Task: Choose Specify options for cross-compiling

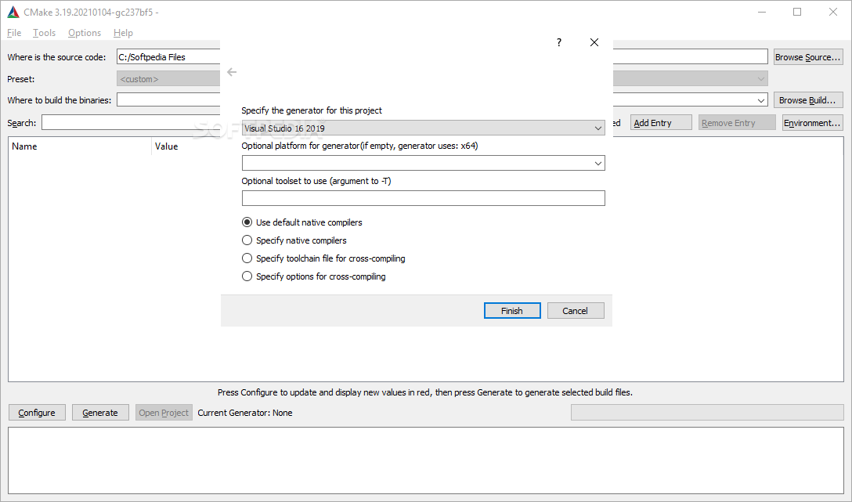Action: 313,276
